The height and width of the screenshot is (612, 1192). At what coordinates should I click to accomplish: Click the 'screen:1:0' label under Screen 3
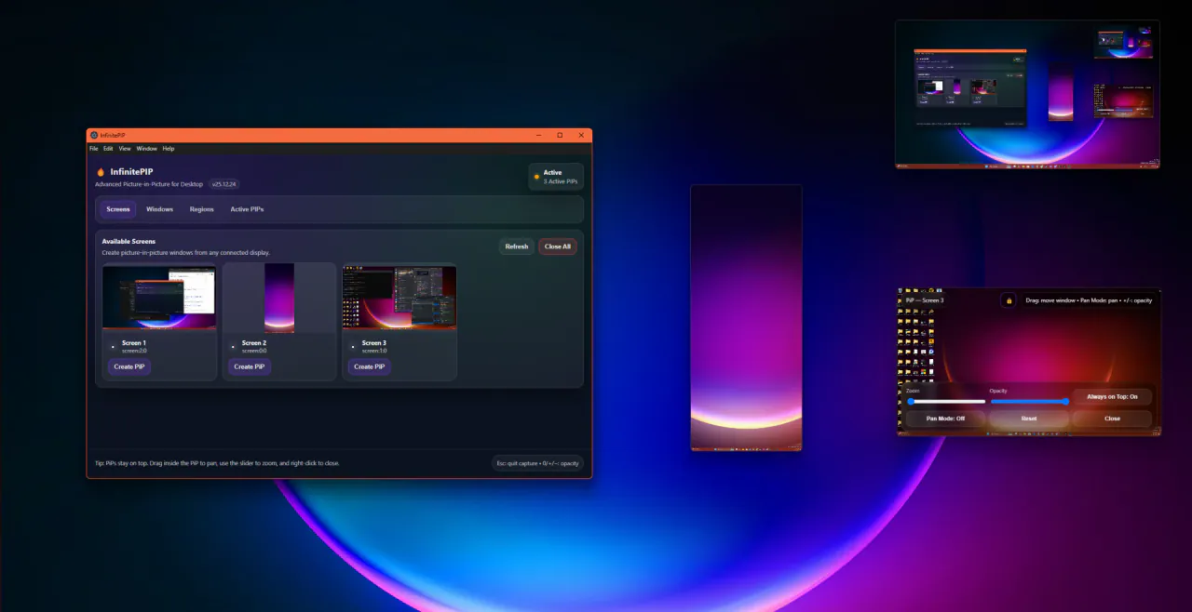click(374, 351)
